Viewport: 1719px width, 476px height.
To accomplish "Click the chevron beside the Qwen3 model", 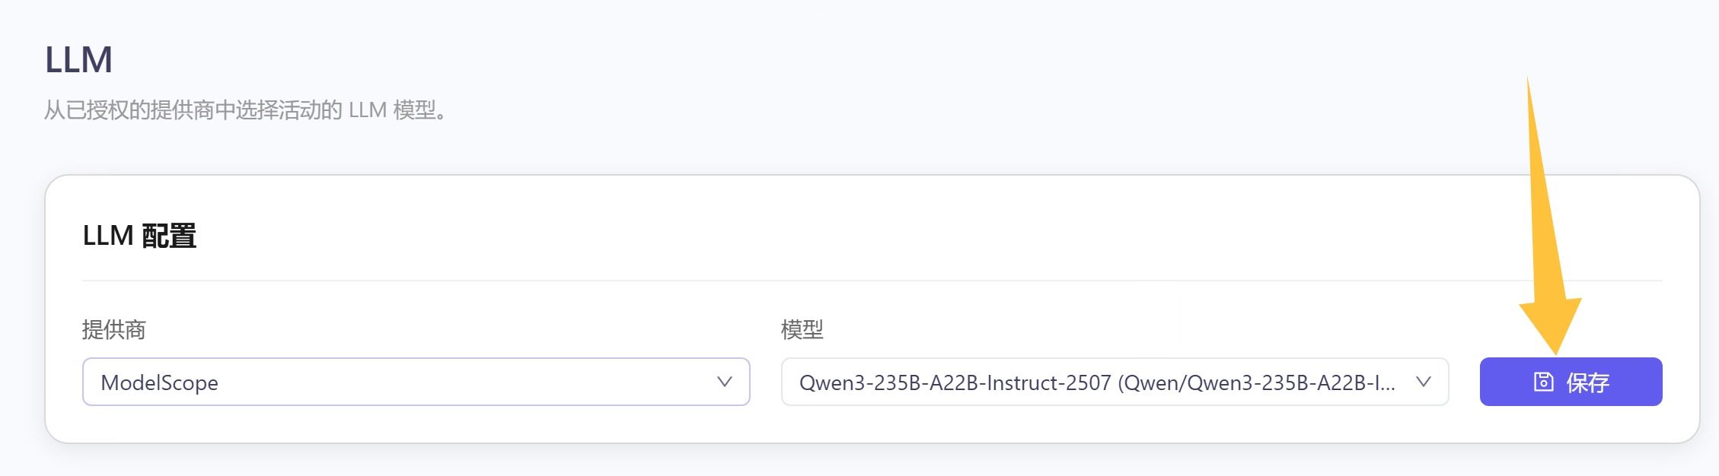I will [x=1423, y=382].
